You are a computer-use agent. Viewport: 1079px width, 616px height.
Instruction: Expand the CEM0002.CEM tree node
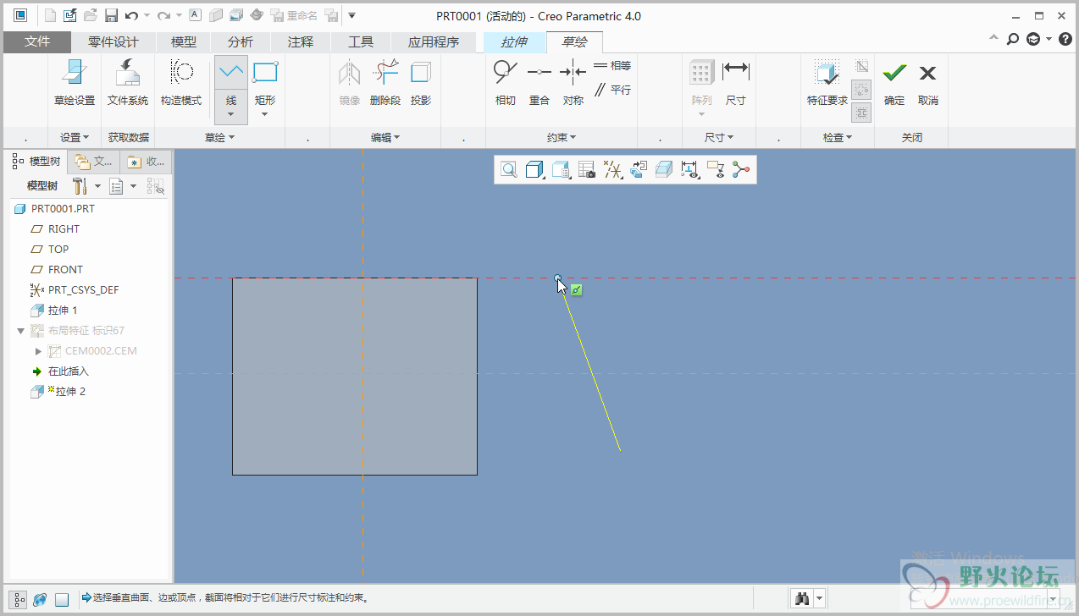click(38, 351)
